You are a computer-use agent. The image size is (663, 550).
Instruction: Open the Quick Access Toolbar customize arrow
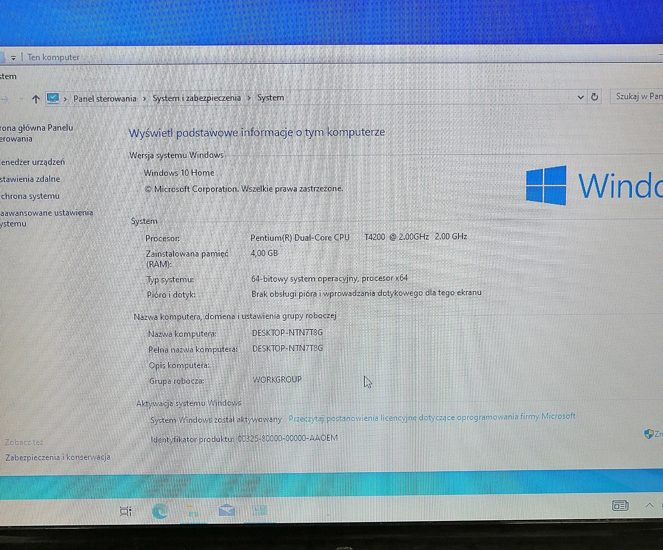[x=13, y=58]
